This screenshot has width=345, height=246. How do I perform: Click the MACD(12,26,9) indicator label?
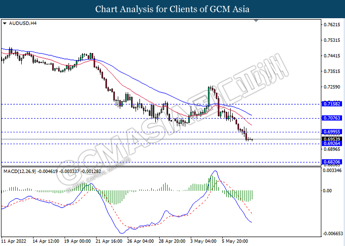tap(52, 171)
